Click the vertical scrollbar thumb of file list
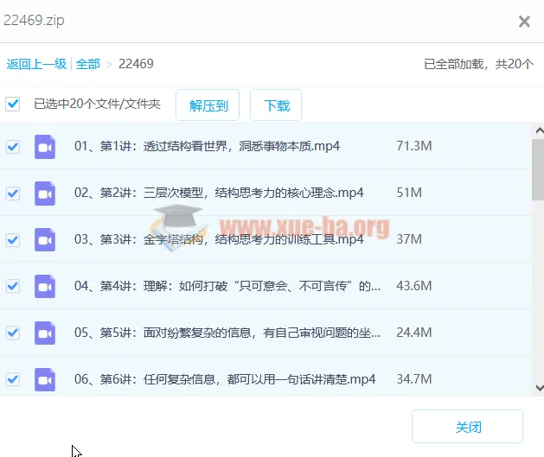This screenshot has height=457, width=544. click(538, 169)
